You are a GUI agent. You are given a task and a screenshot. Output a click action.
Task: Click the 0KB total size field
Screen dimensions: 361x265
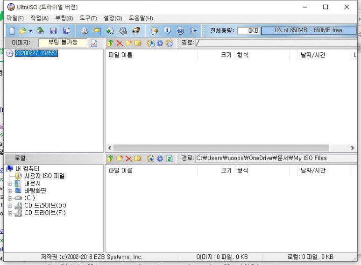(248, 30)
